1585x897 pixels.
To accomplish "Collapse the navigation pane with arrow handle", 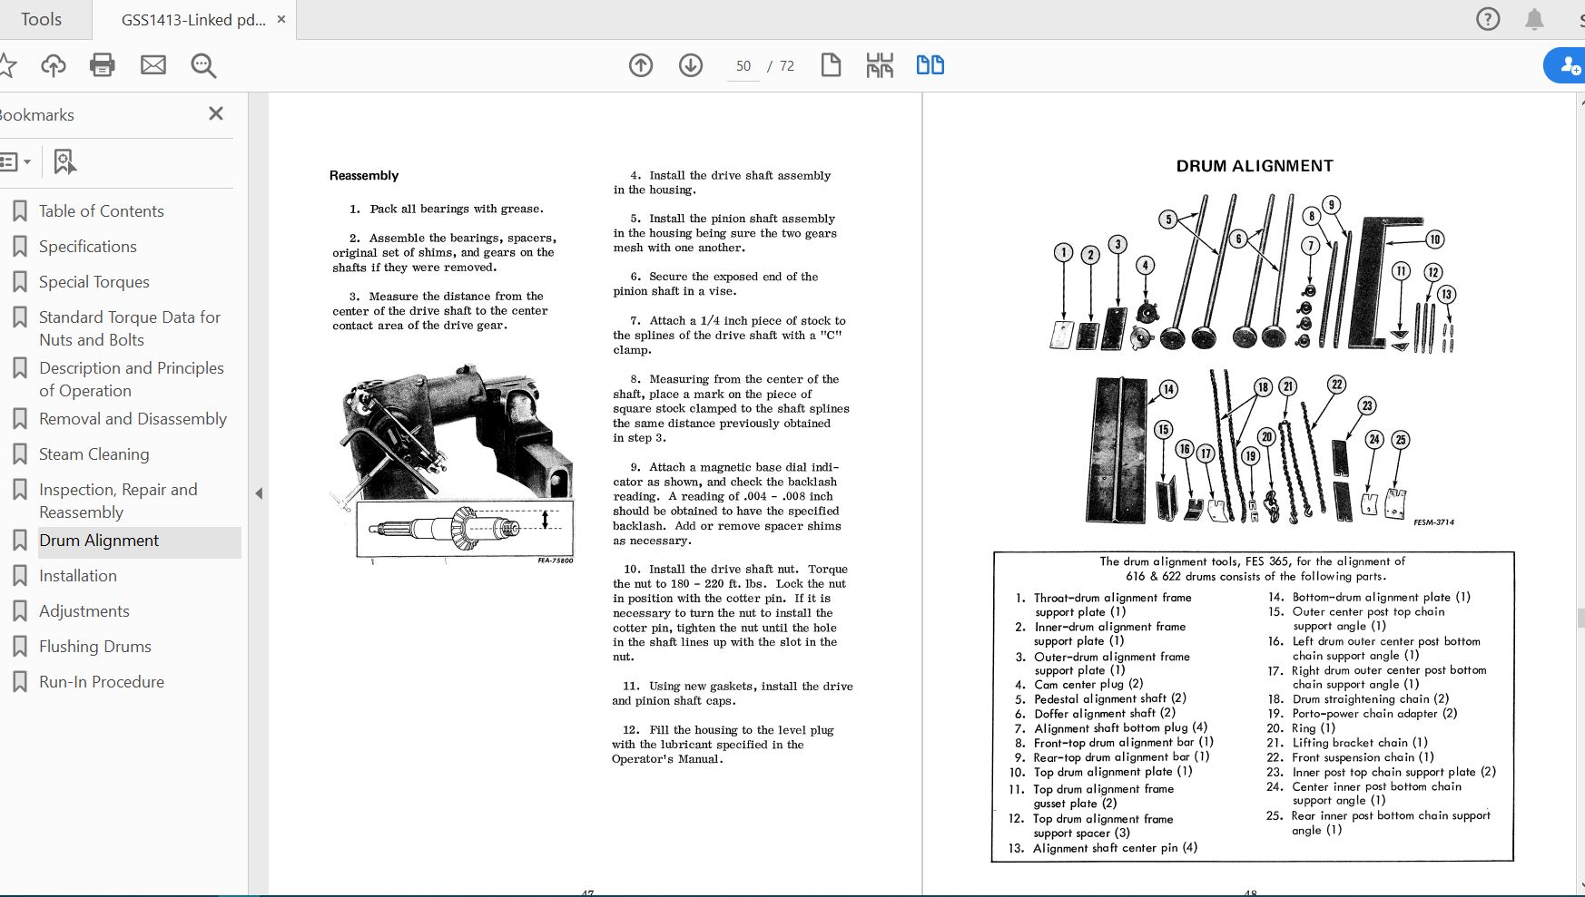I will (259, 493).
